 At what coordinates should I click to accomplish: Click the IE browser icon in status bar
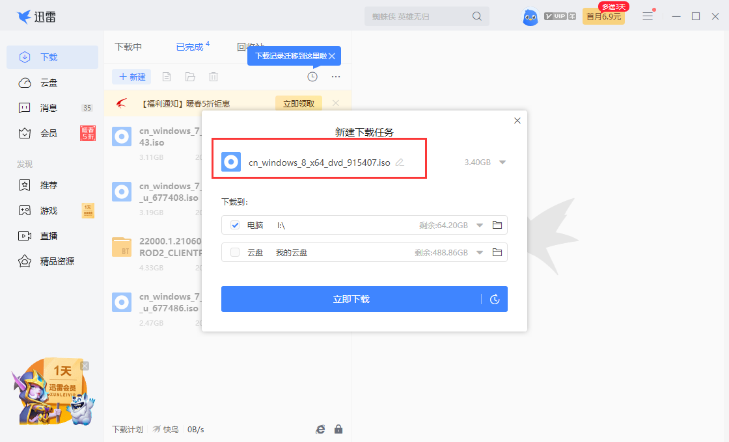coord(320,430)
